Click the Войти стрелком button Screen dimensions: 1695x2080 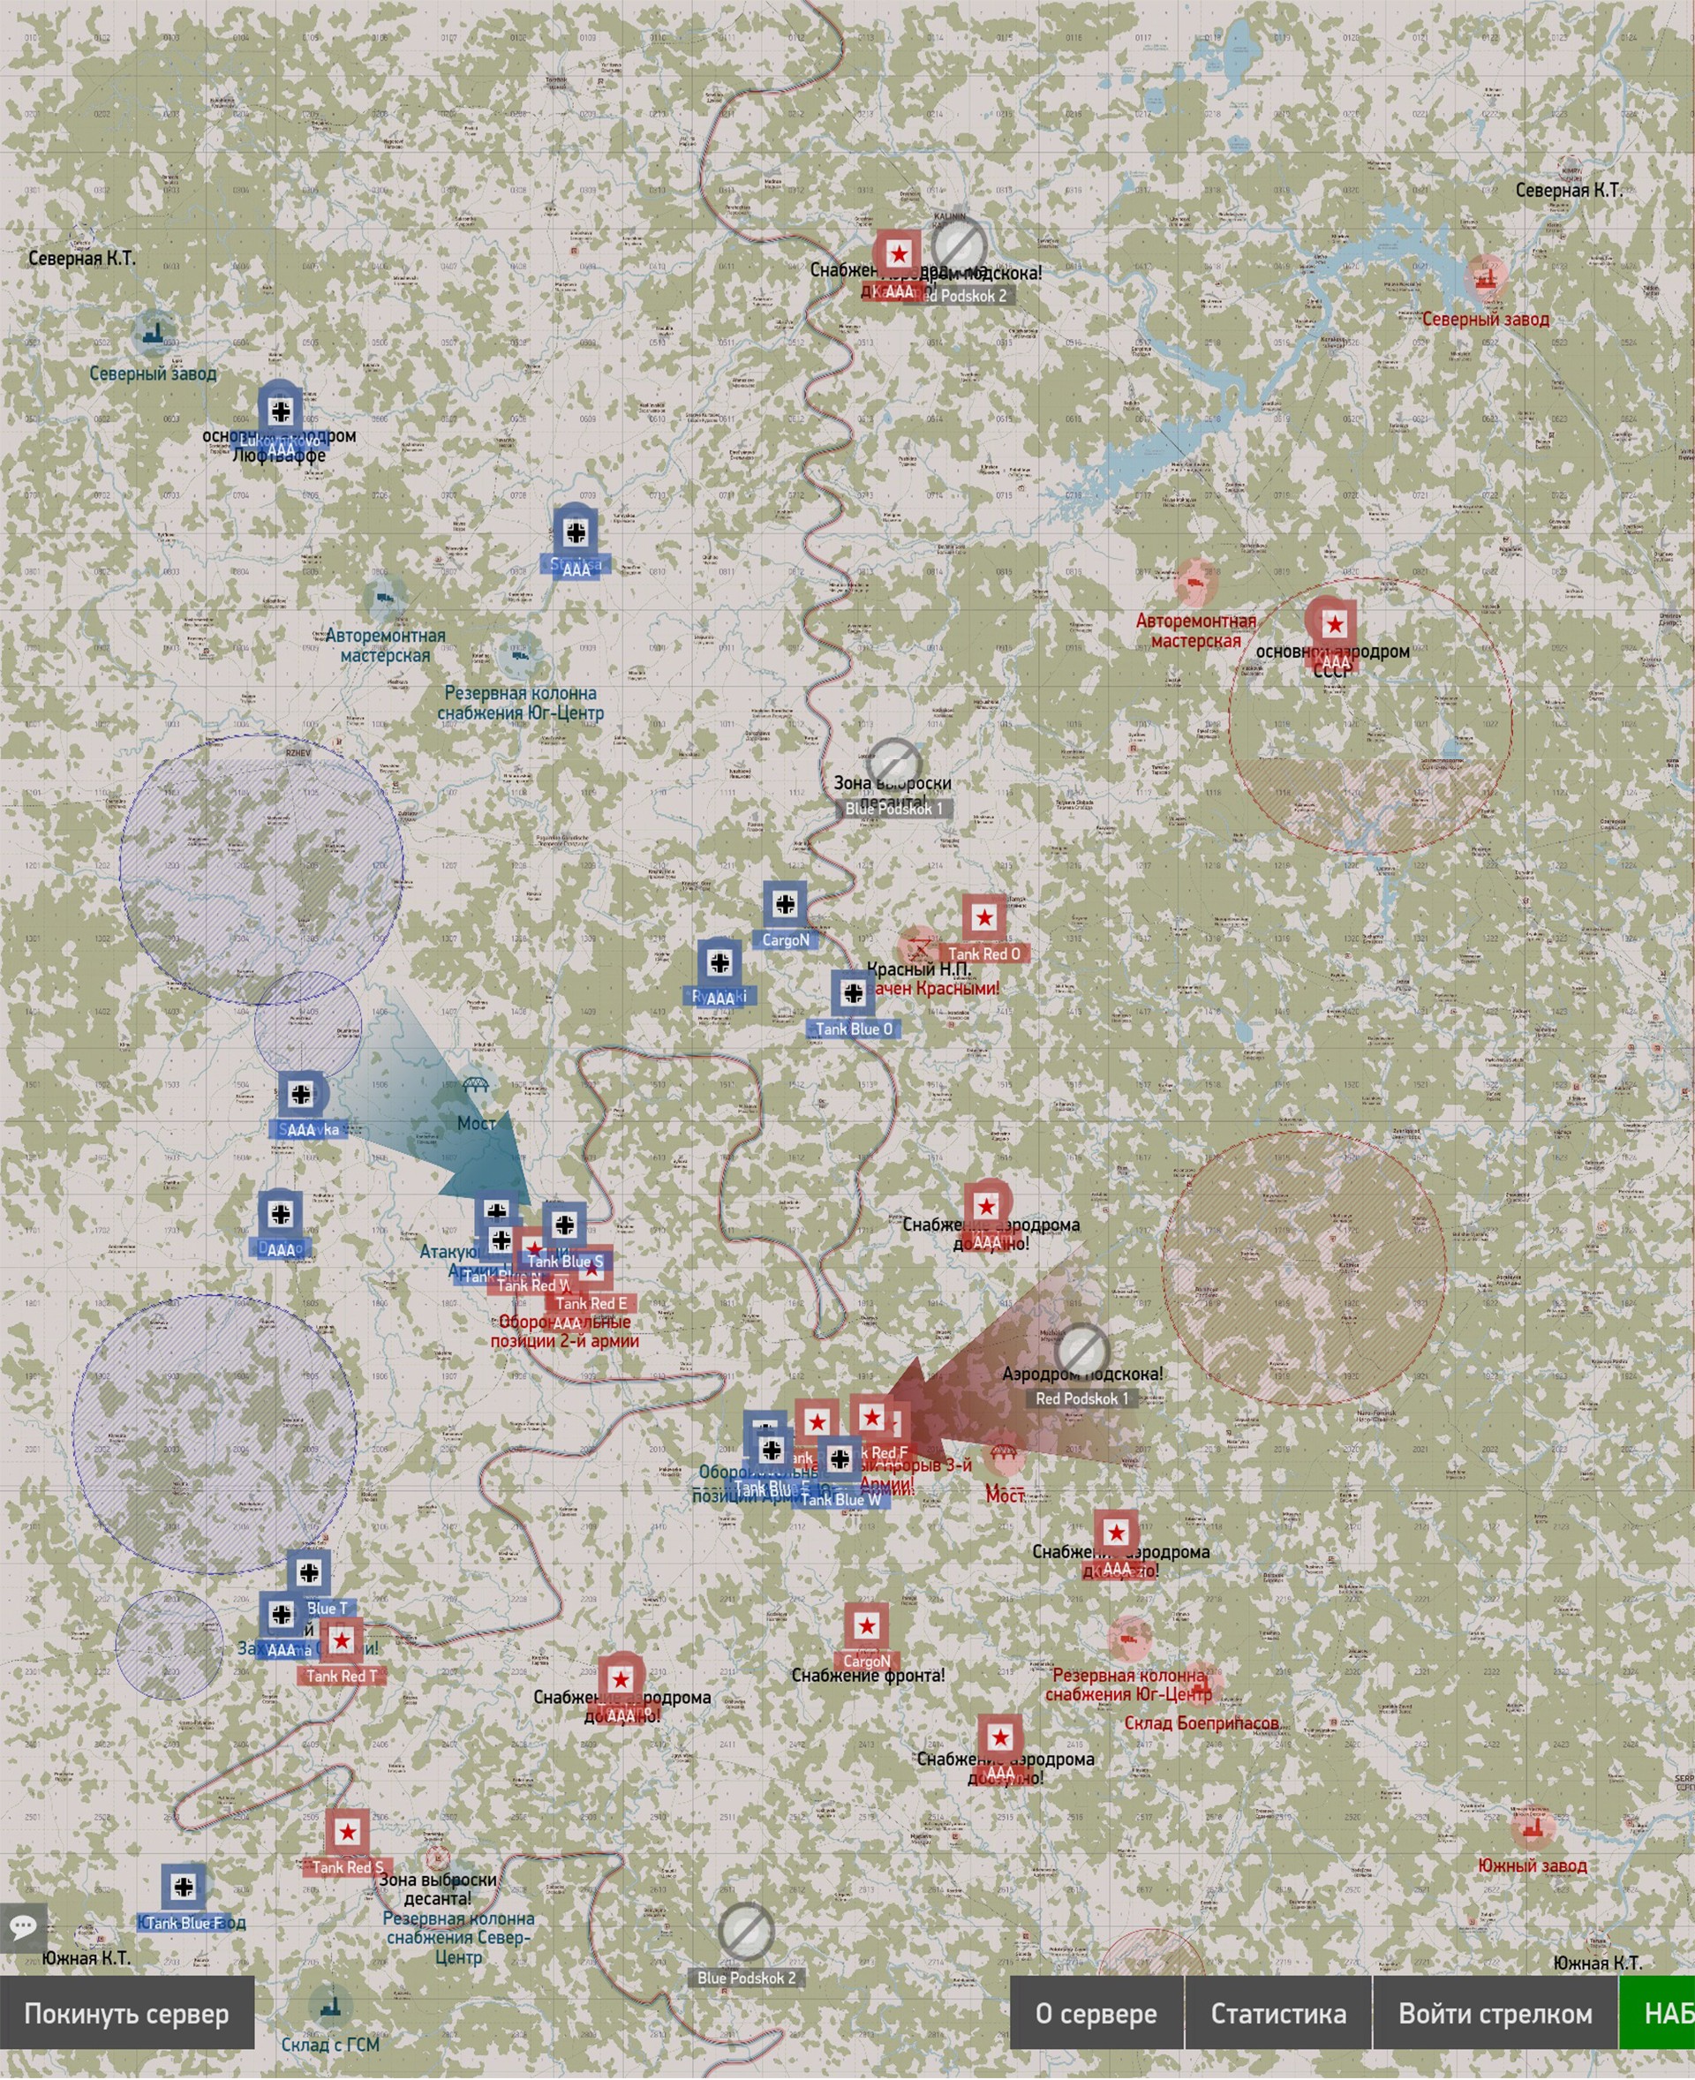[x=1494, y=2014]
